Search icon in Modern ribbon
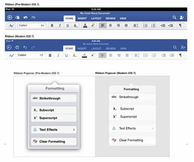Image resolution: width=194 pixels, height=162 pixels. point(175,47)
